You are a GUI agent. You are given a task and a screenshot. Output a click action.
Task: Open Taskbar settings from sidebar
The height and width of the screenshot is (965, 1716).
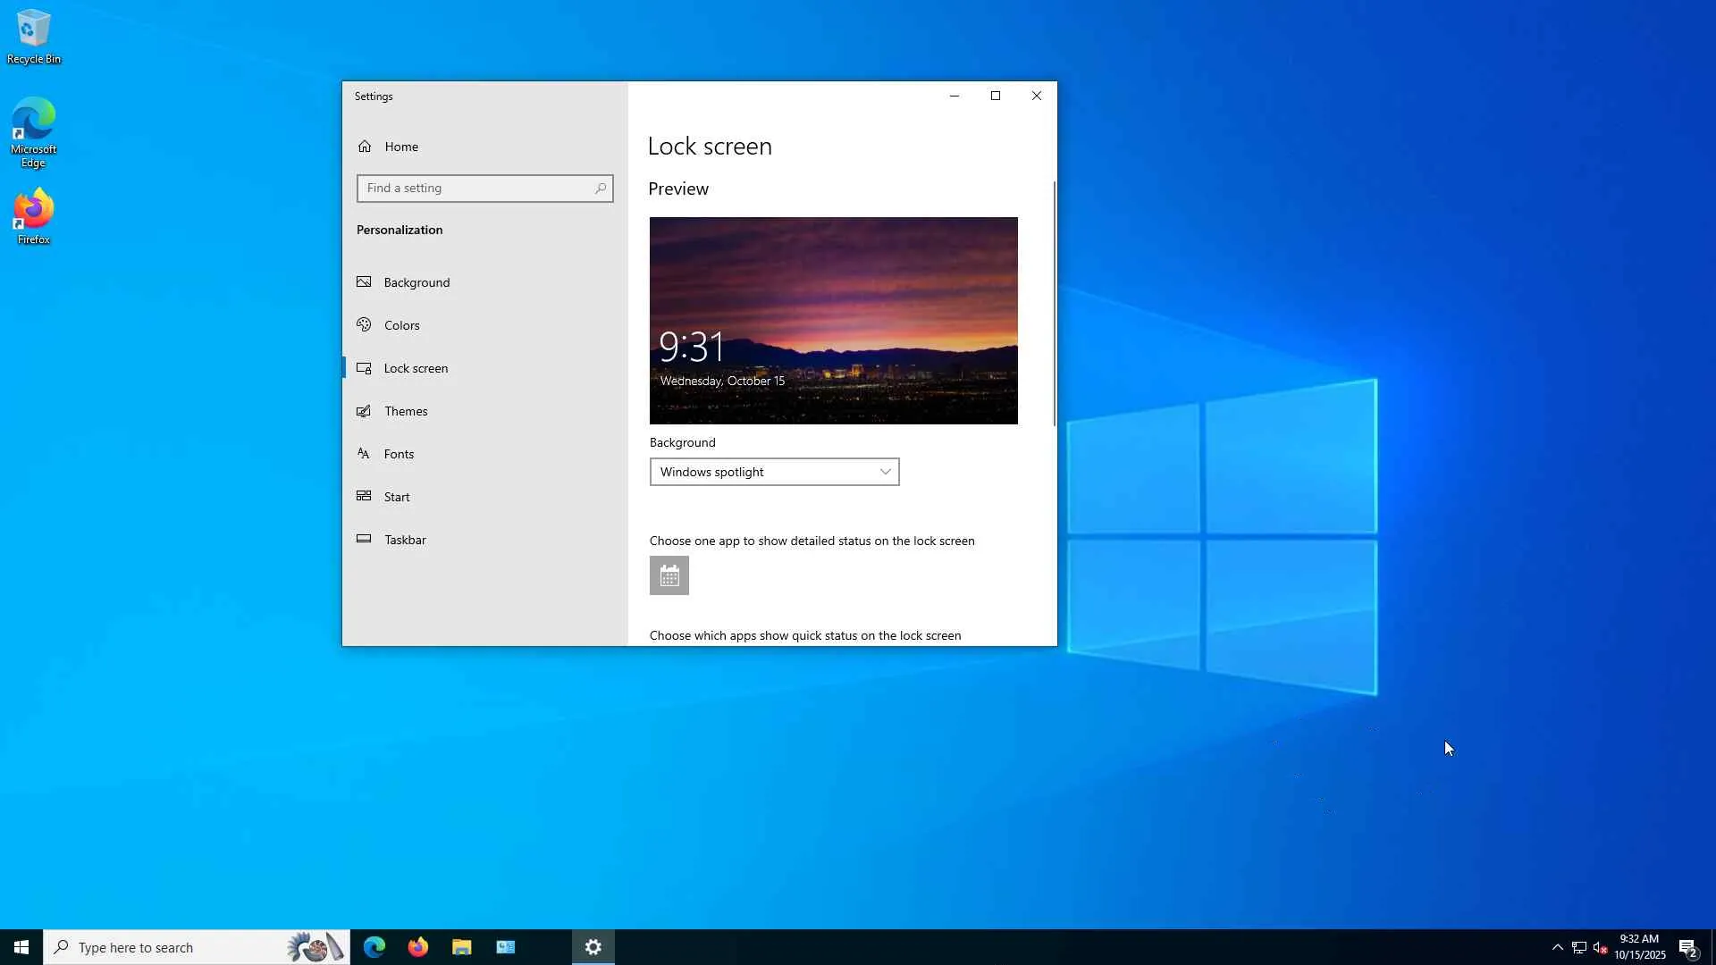tap(405, 540)
